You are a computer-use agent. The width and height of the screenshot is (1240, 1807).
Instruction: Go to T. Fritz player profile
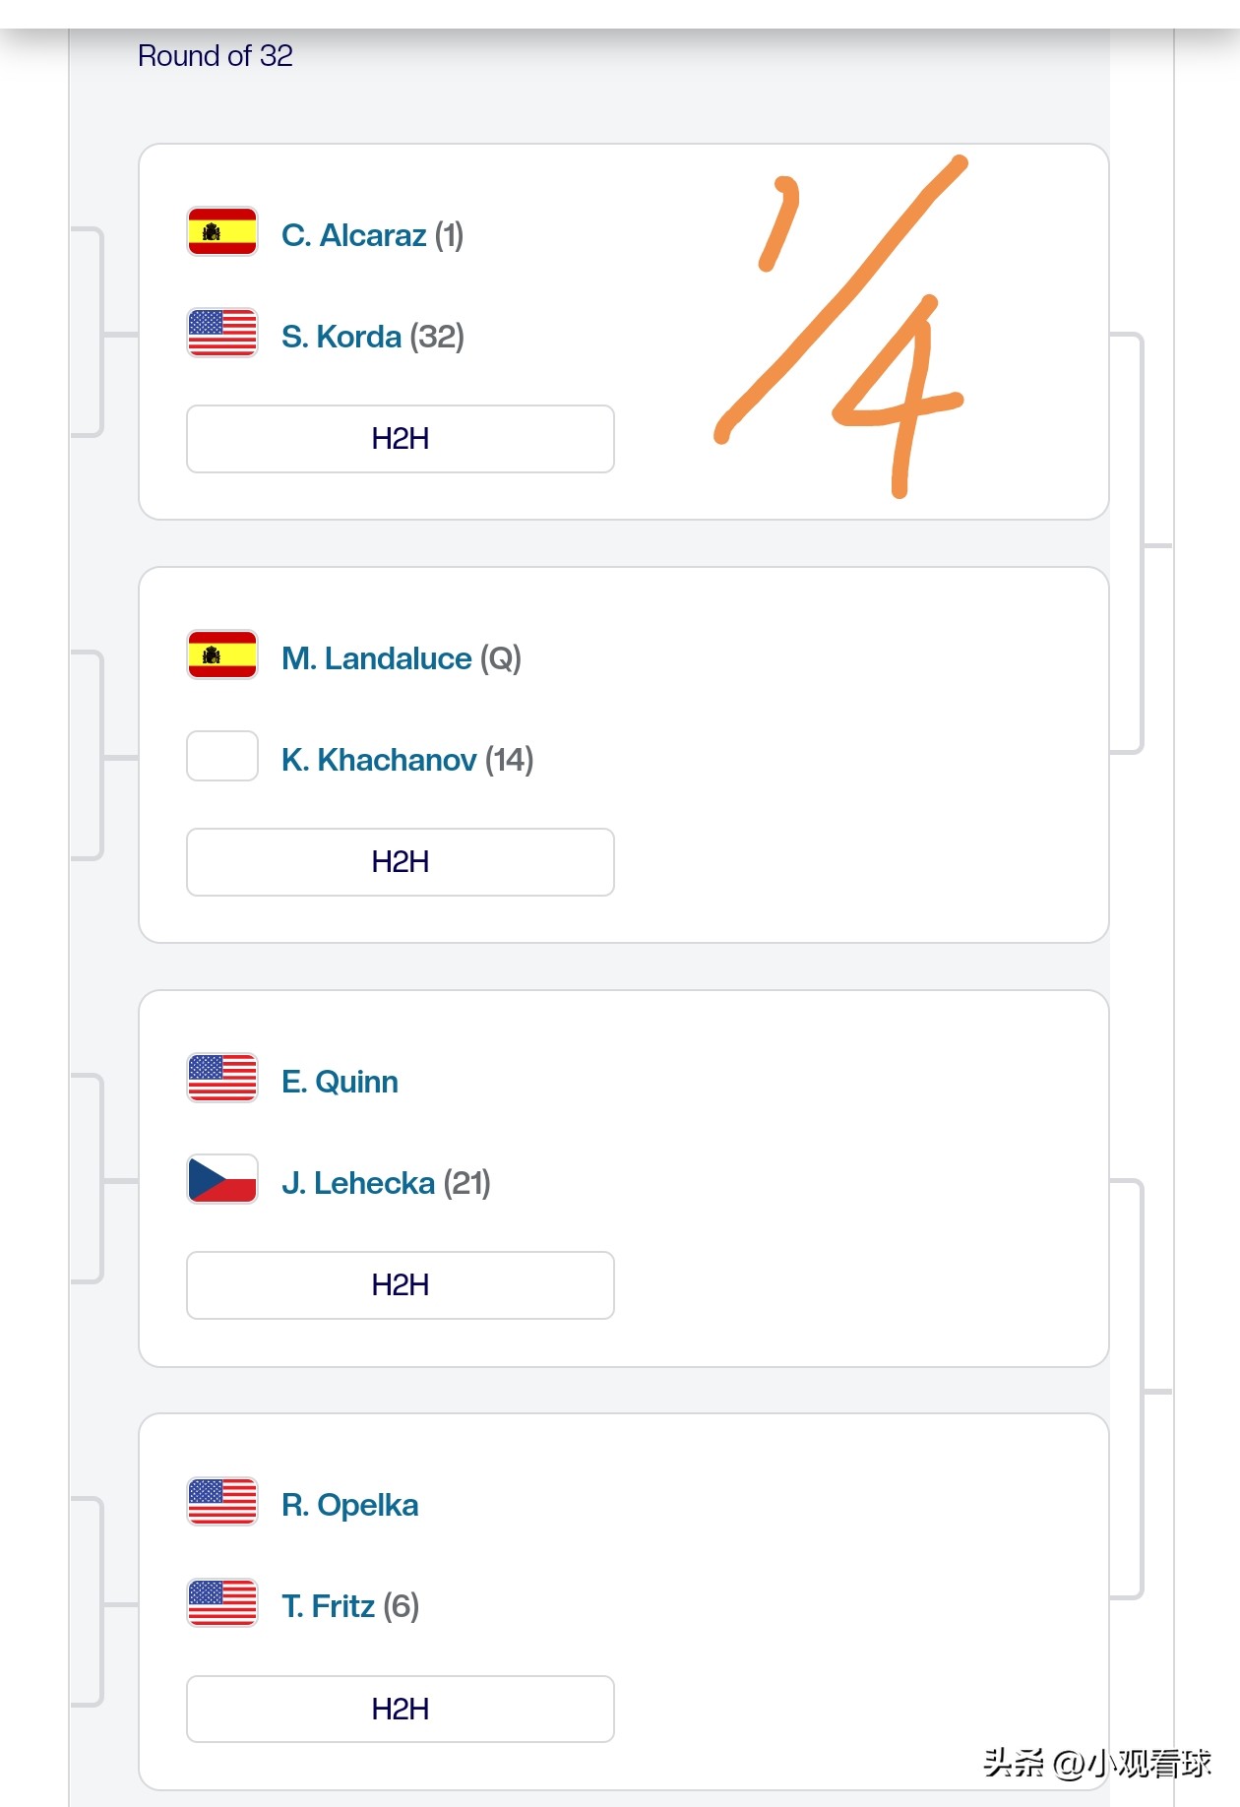pyautogui.click(x=329, y=1606)
